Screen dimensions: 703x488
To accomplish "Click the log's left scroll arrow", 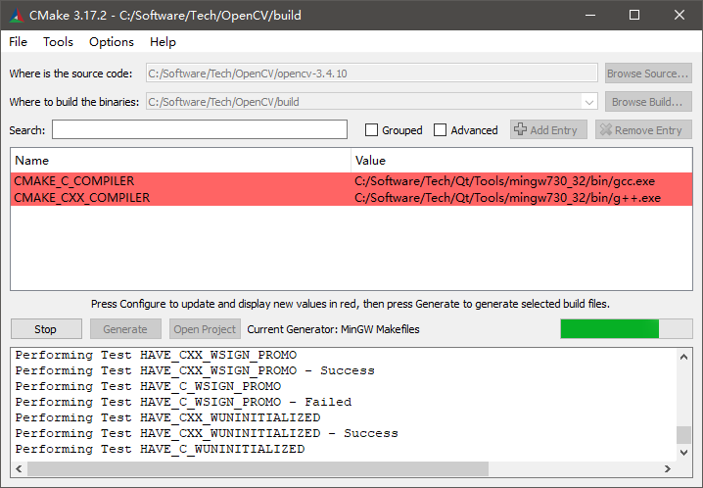I will [19, 468].
